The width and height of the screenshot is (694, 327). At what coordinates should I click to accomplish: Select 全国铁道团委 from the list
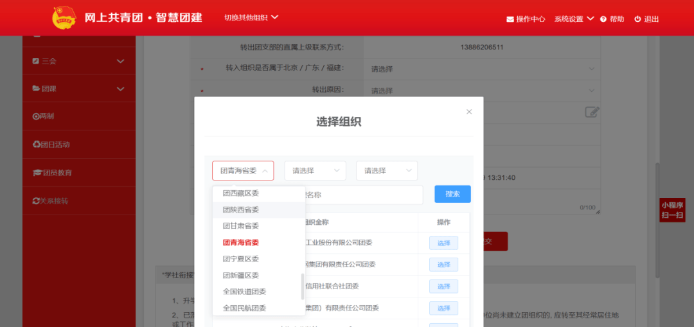pyautogui.click(x=259, y=292)
